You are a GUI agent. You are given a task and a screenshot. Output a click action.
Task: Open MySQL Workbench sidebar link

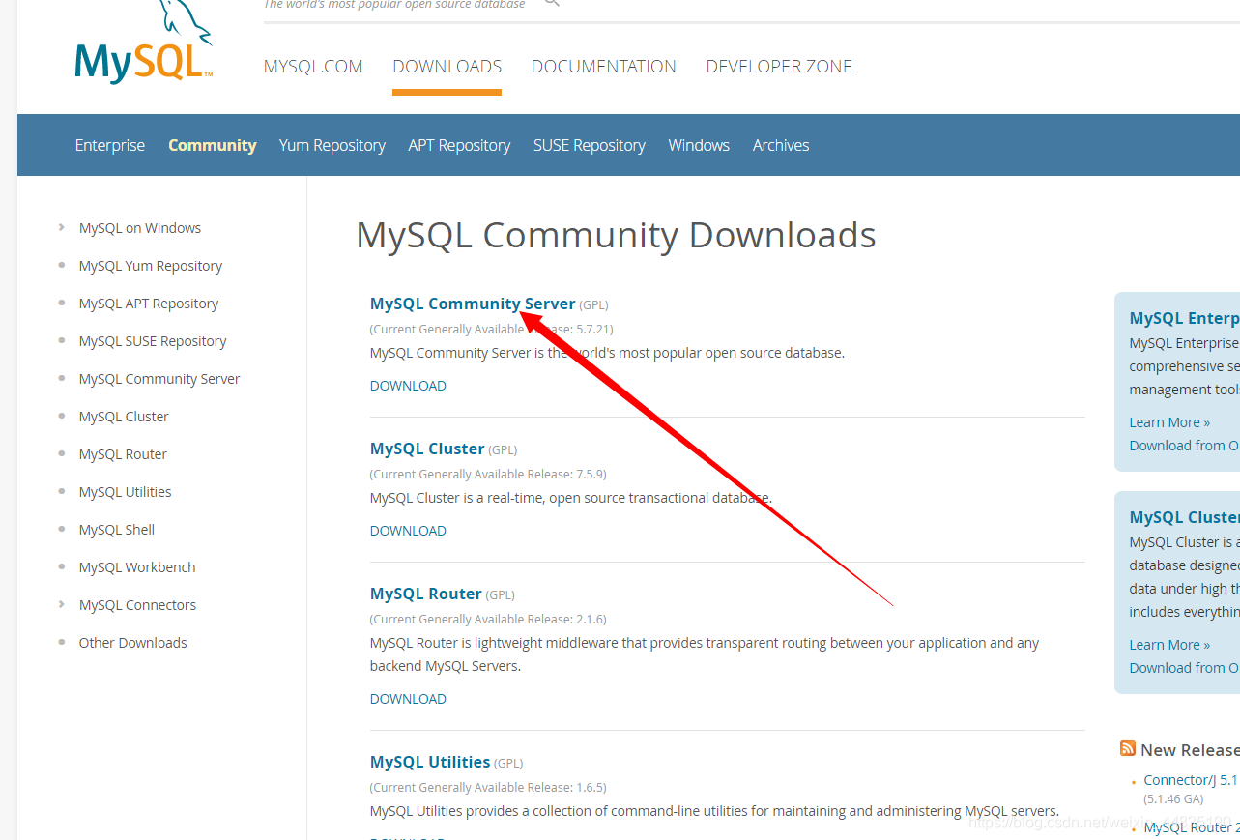point(137,567)
